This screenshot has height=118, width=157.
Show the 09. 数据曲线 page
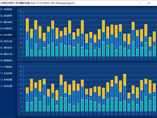(x=7, y=60)
